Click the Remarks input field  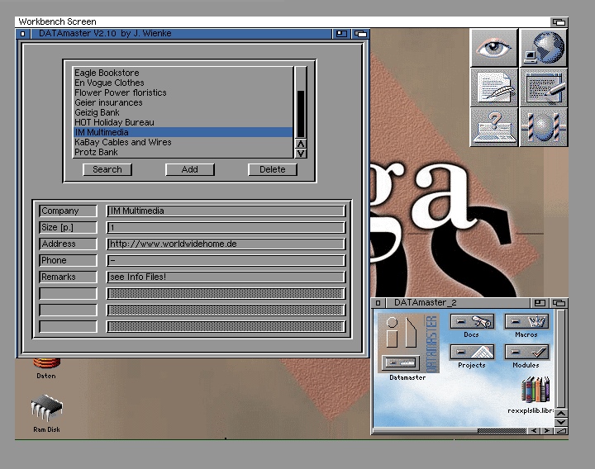tap(226, 277)
